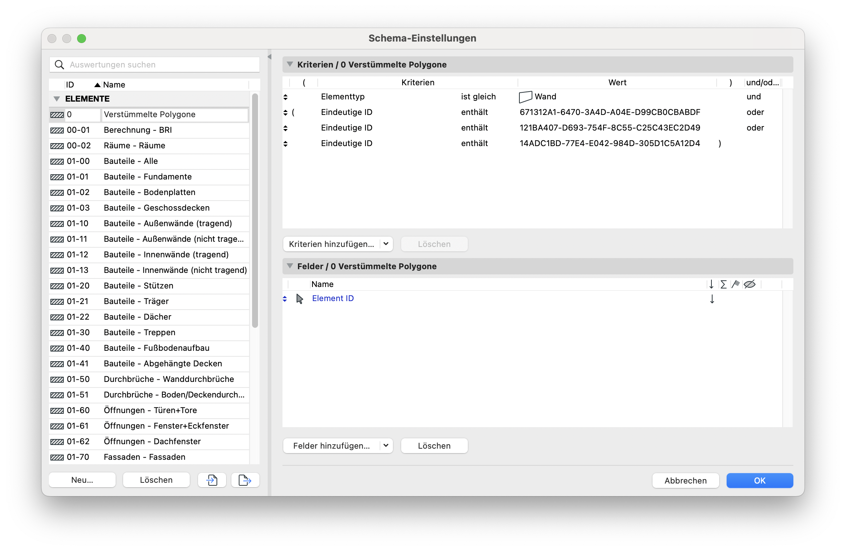Click Löschen below the schema list
The height and width of the screenshot is (551, 846).
[156, 480]
